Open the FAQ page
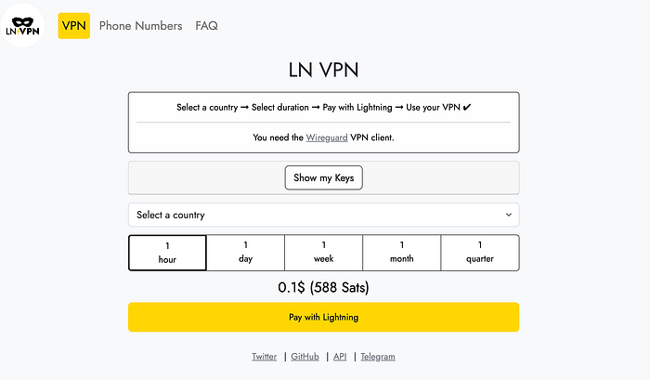 point(206,26)
